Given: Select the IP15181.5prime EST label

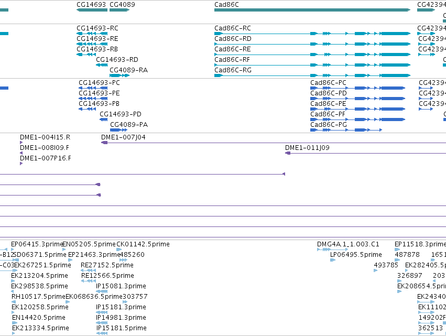Looking at the screenshot, I should (x=122, y=329).
